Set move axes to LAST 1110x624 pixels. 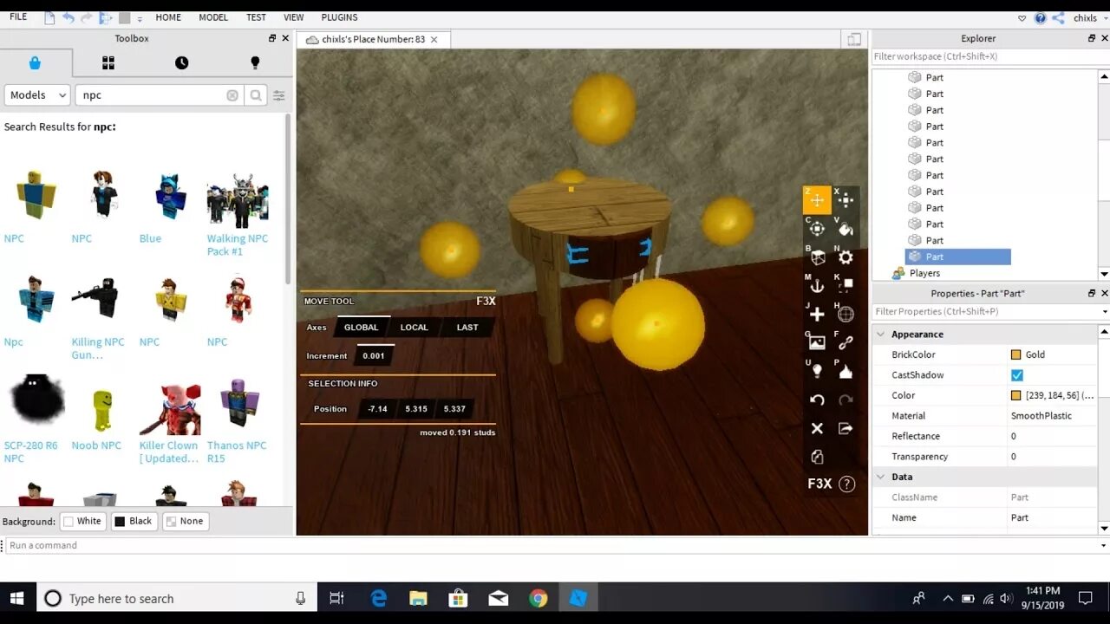pos(467,328)
